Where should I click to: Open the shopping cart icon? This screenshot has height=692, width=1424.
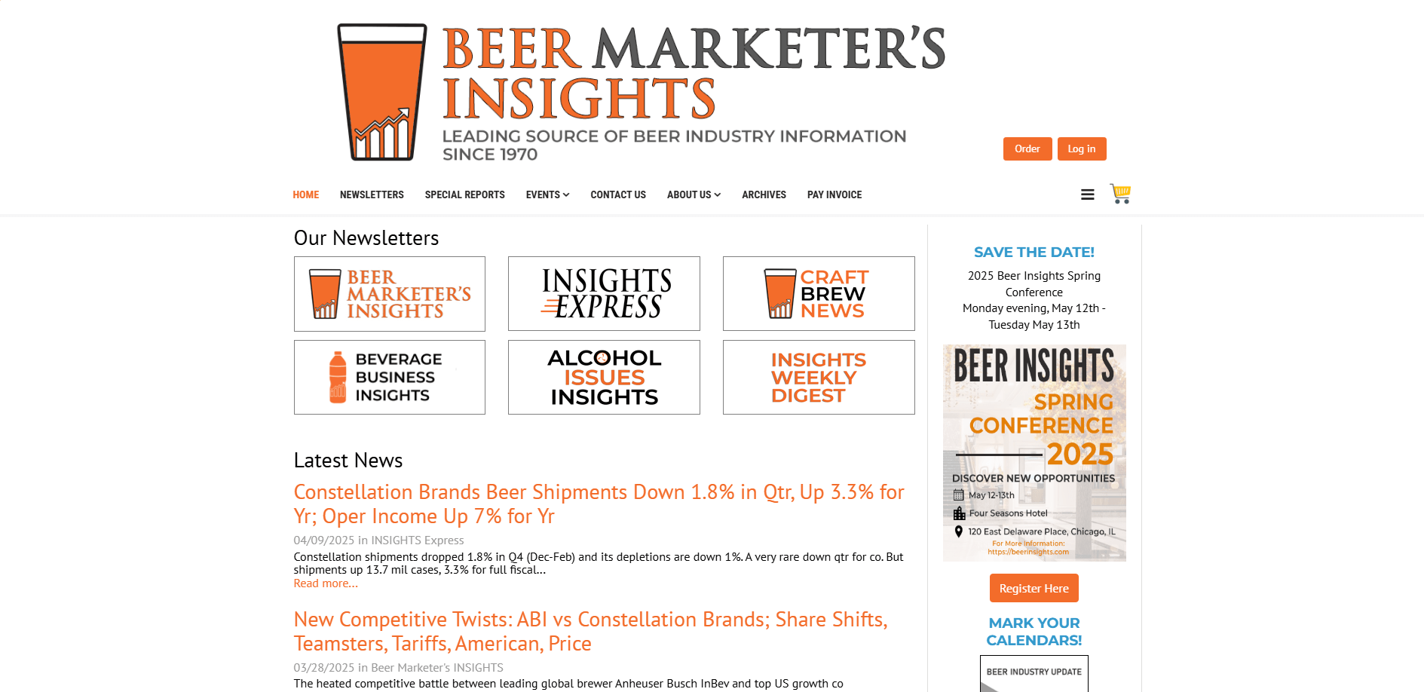[1120, 194]
